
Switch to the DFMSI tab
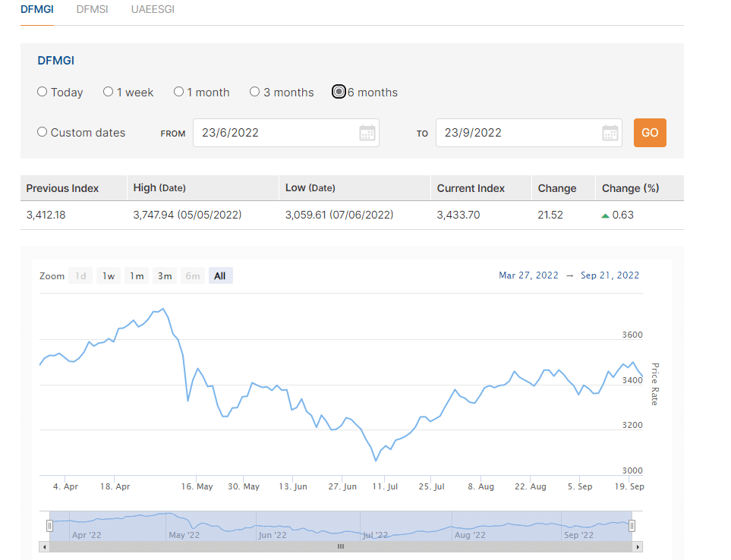pos(92,10)
